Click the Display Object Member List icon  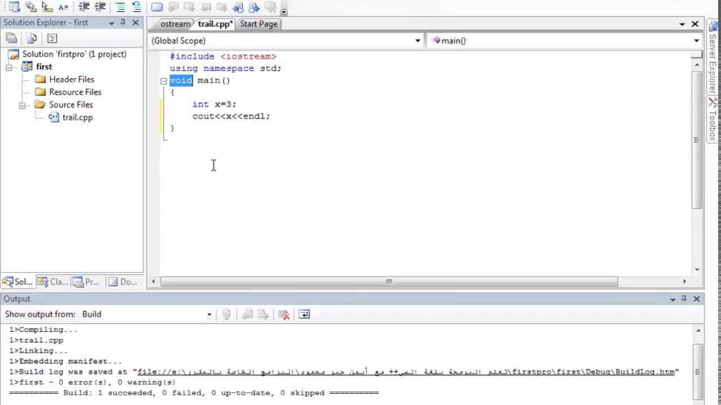click(15, 7)
